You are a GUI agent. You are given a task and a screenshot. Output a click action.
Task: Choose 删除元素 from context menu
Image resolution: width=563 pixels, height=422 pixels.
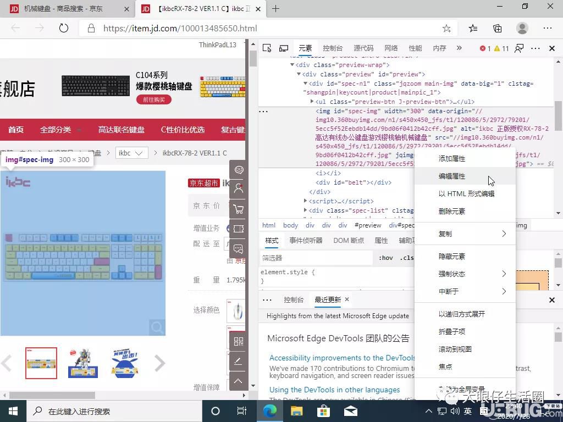[x=465, y=212]
